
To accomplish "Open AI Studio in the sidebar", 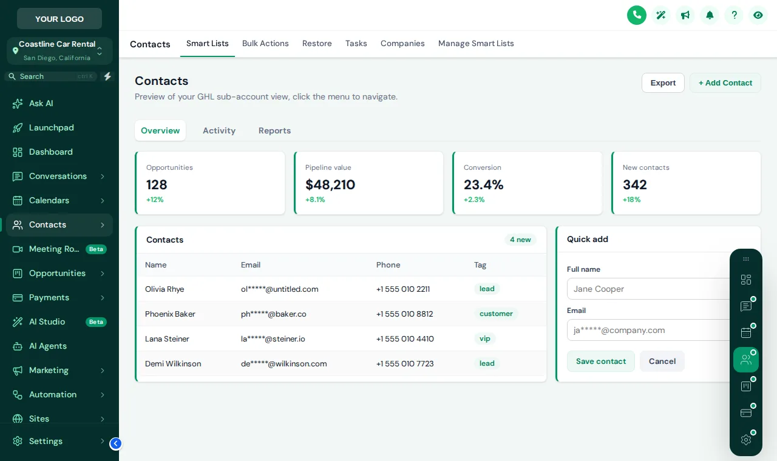I will pos(59,321).
